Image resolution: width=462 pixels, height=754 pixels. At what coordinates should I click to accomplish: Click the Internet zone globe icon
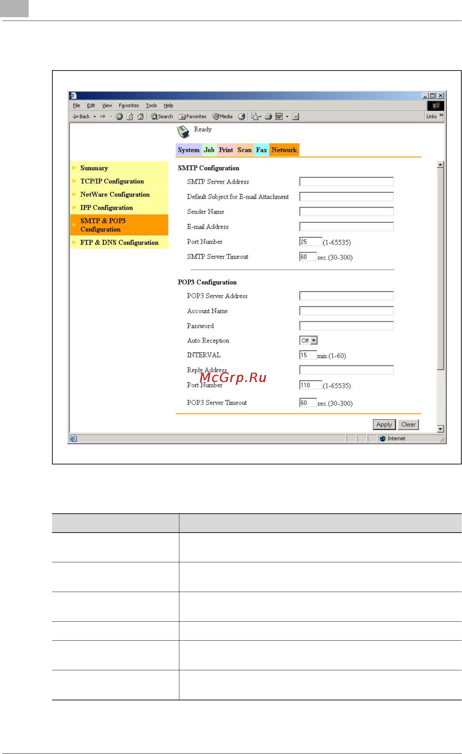click(x=383, y=438)
